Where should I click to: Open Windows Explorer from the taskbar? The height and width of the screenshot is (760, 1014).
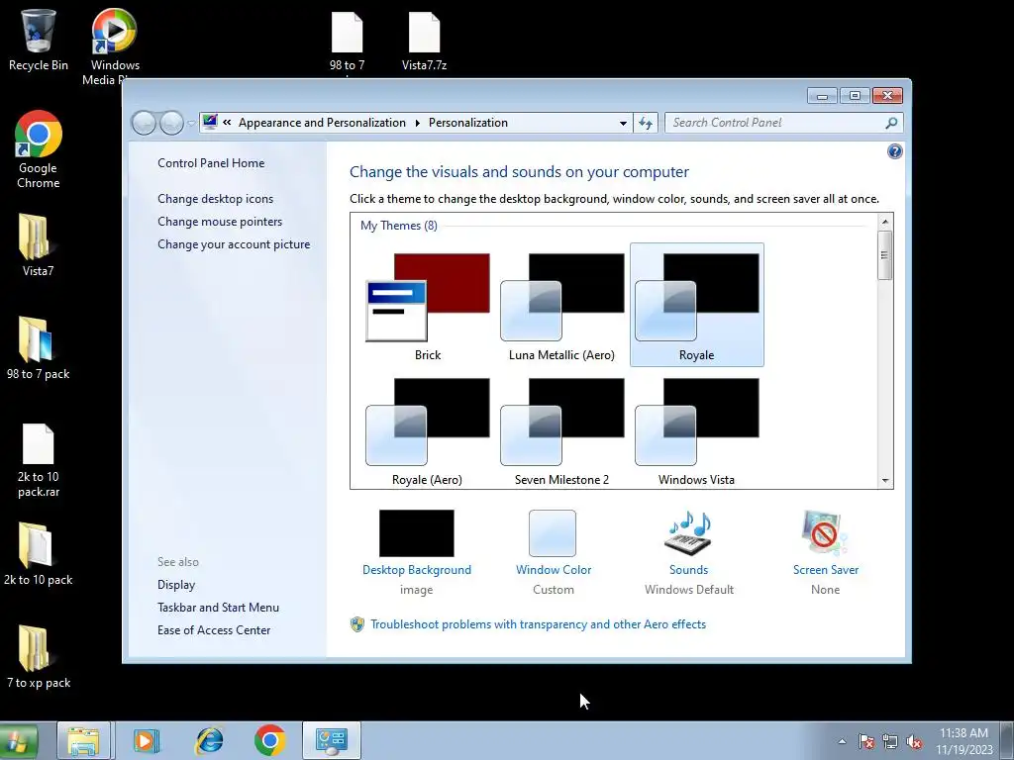click(x=83, y=740)
